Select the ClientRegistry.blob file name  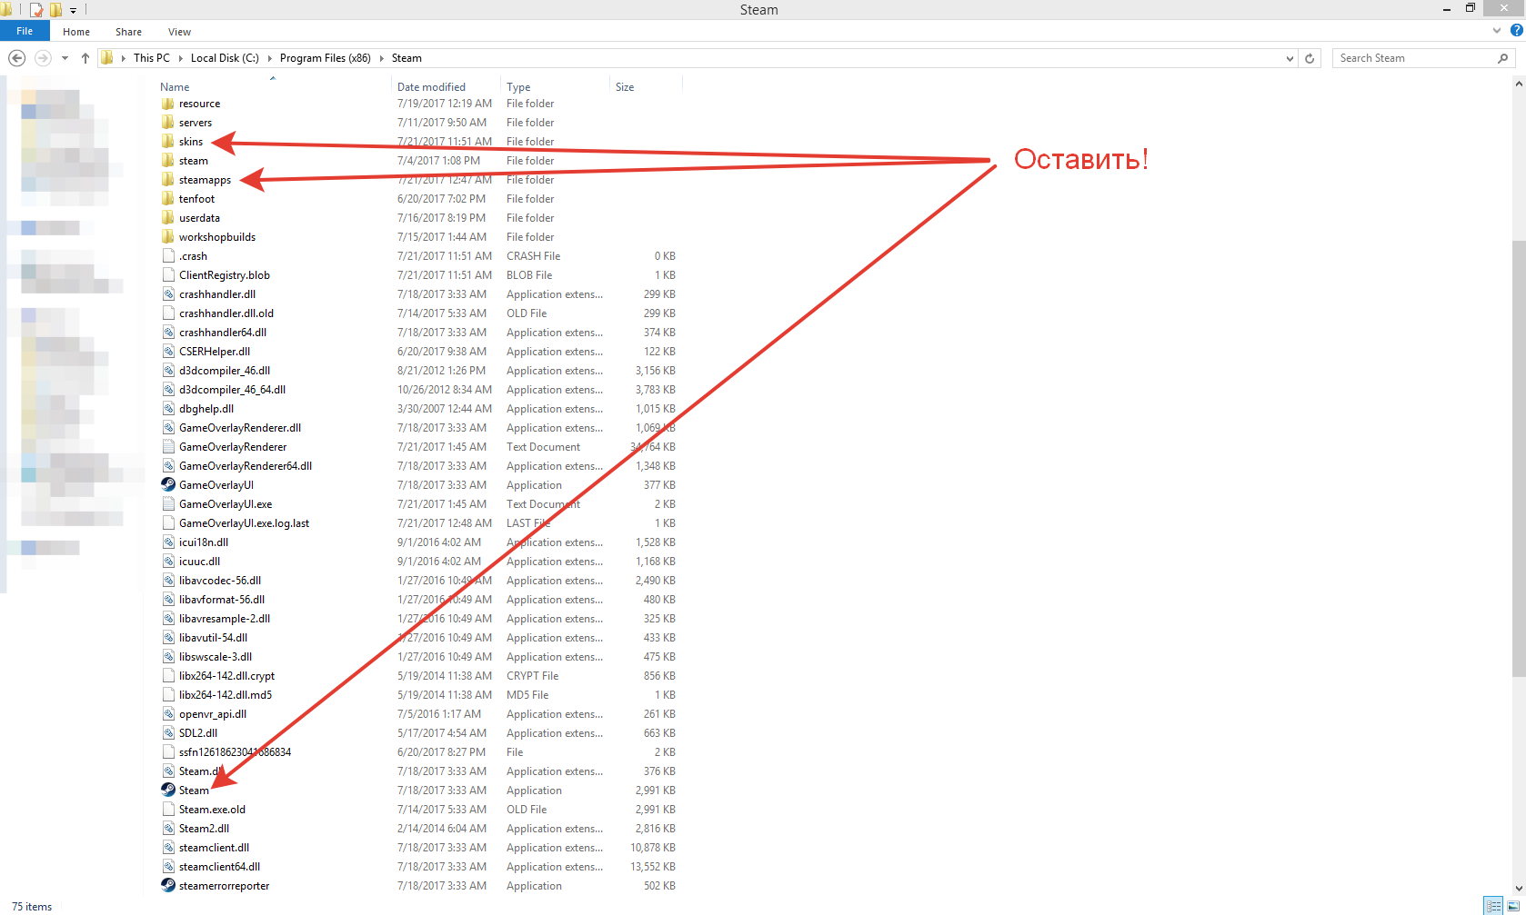click(x=225, y=275)
